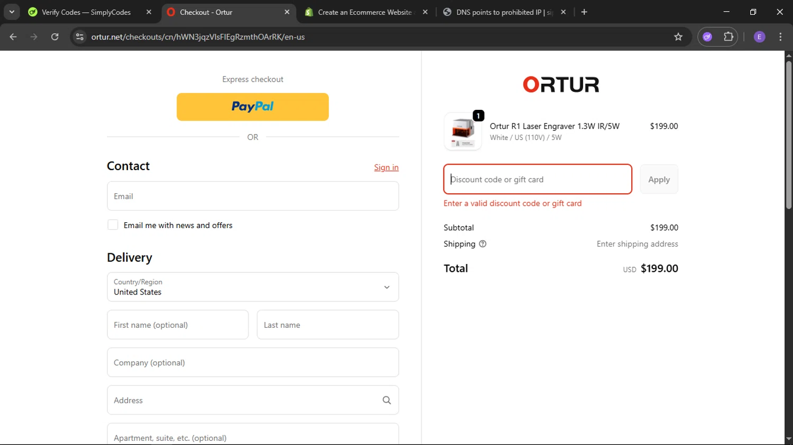Open the site information icon in address bar

tap(80, 37)
